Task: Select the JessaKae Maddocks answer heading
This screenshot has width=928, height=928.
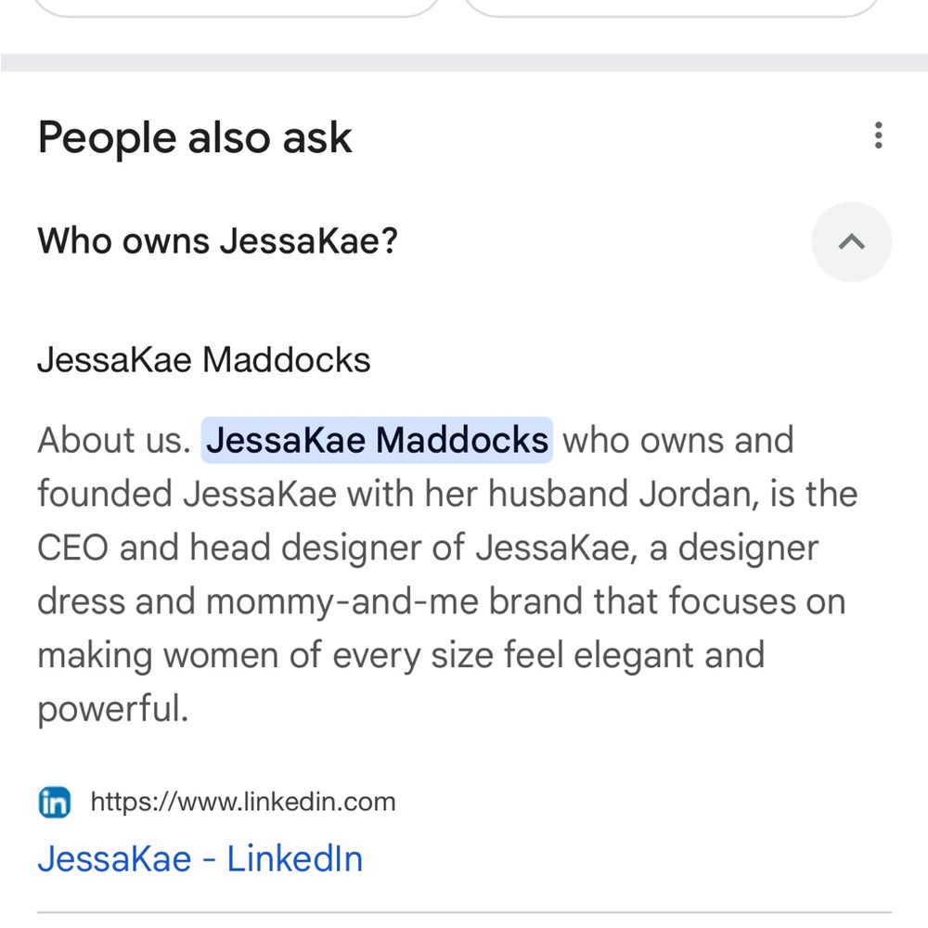Action: point(203,360)
